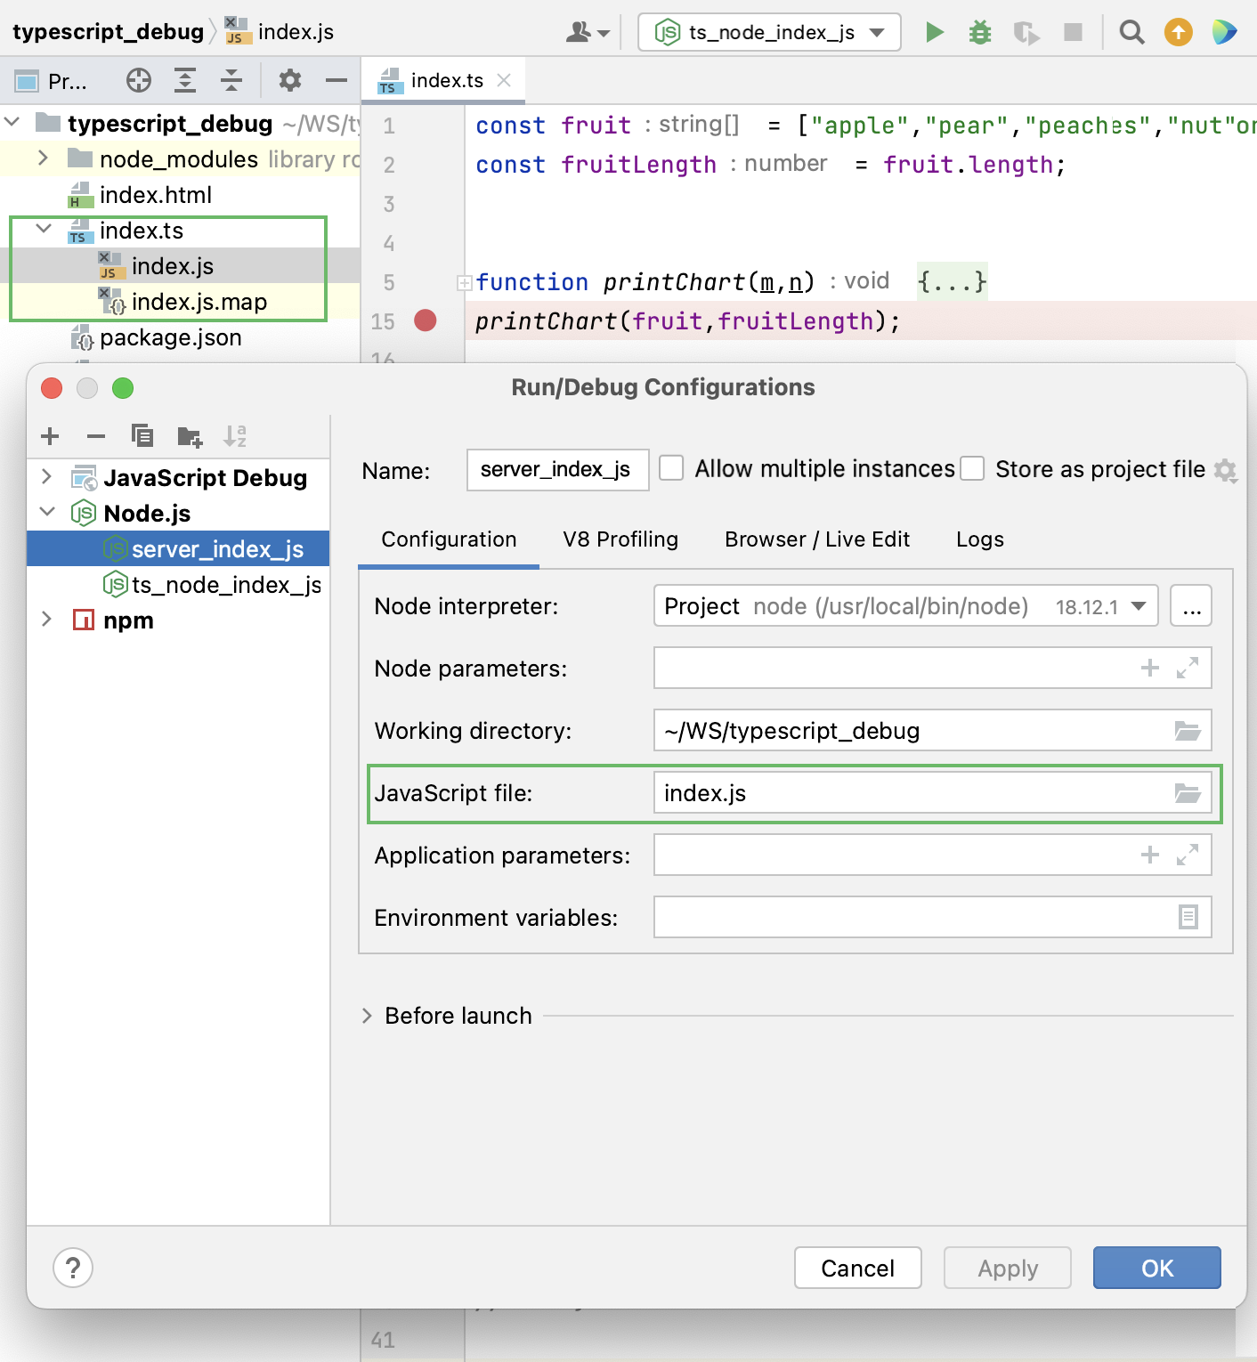1257x1362 pixels.
Task: Remove the selected run configuration
Action: (x=95, y=436)
